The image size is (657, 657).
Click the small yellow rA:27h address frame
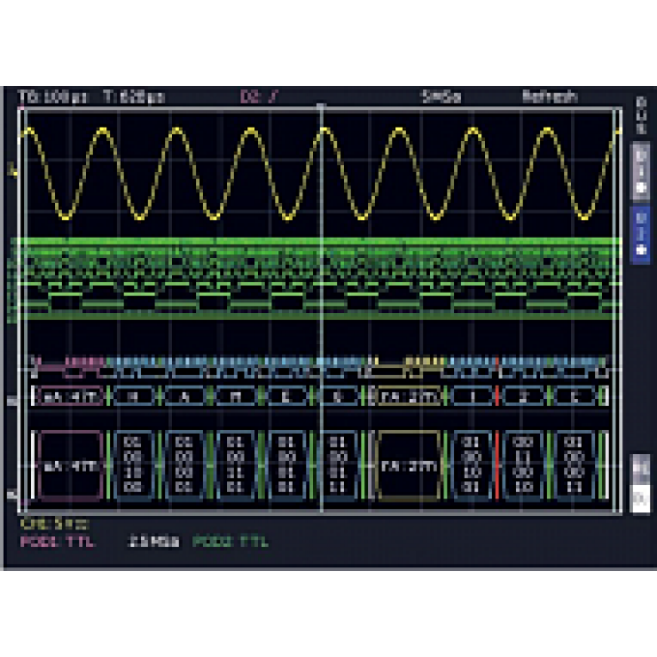409,396
